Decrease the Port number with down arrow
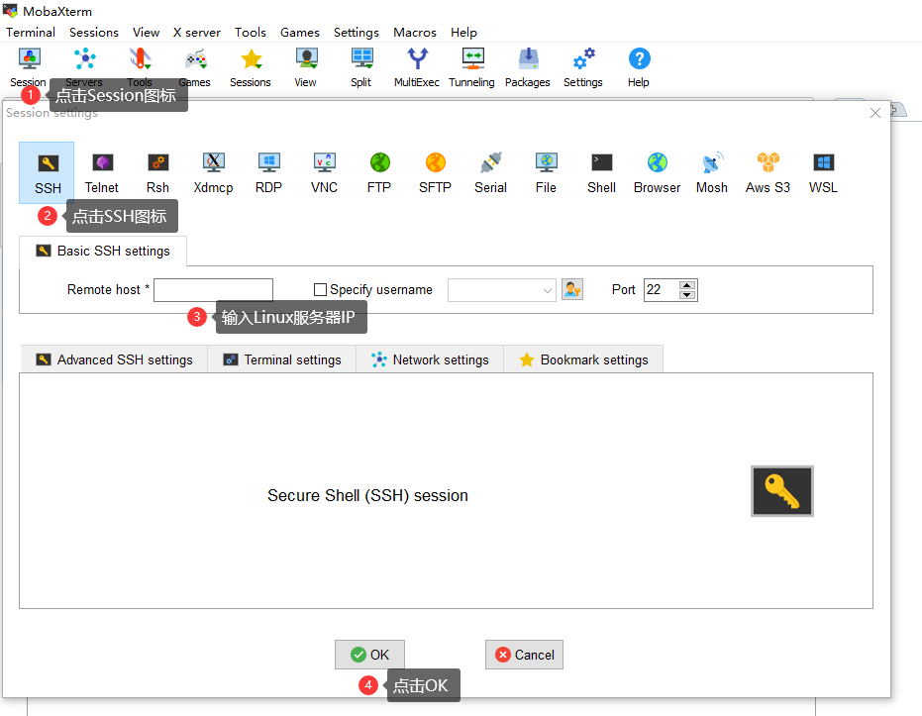Screen dimensions: 922x716 coord(687,294)
